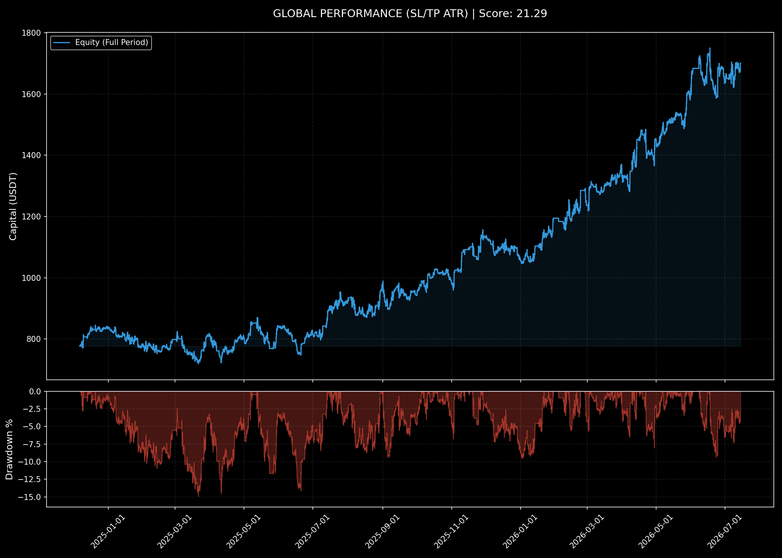The width and height of the screenshot is (782, 558).
Task: Click the -2.5 drawdown axis tick
Action: click(31, 409)
